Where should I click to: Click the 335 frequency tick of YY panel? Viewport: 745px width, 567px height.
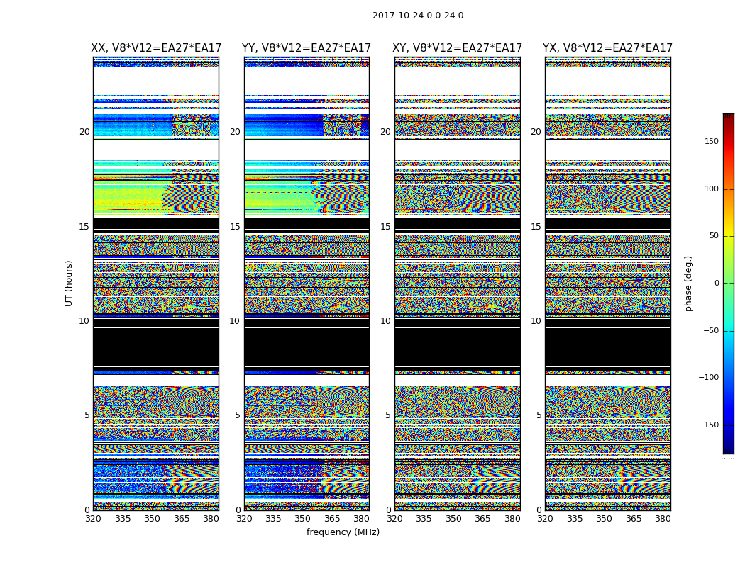[x=273, y=519]
